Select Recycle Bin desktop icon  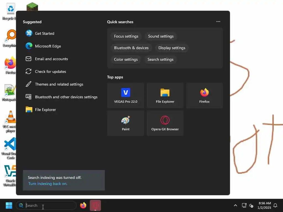(9, 12)
